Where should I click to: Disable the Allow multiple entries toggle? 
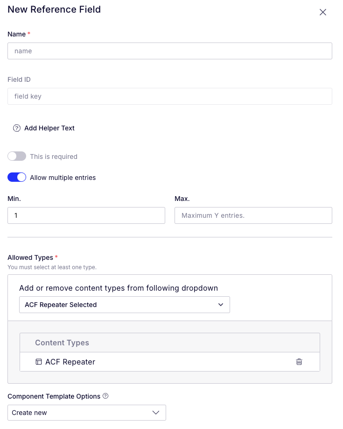point(17,177)
